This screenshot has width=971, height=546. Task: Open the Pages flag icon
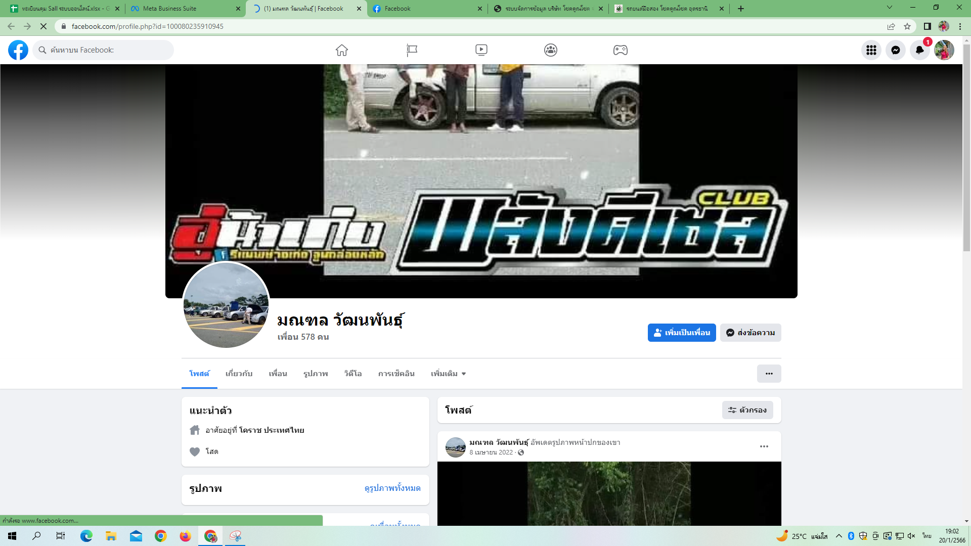pyautogui.click(x=412, y=50)
